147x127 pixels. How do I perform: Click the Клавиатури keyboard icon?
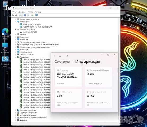pyautogui.click(x=18, y=37)
